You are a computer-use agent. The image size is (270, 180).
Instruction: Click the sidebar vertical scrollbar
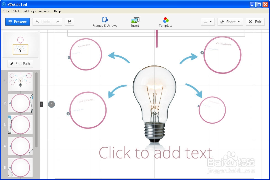click(x=36, y=110)
